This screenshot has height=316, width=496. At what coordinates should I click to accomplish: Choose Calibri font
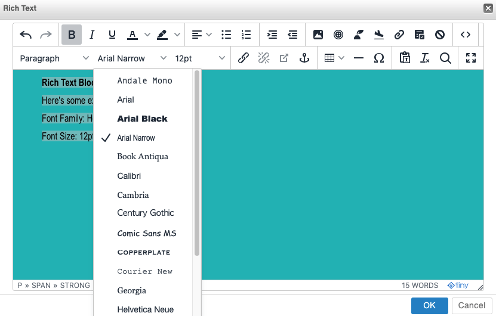click(x=144, y=176)
